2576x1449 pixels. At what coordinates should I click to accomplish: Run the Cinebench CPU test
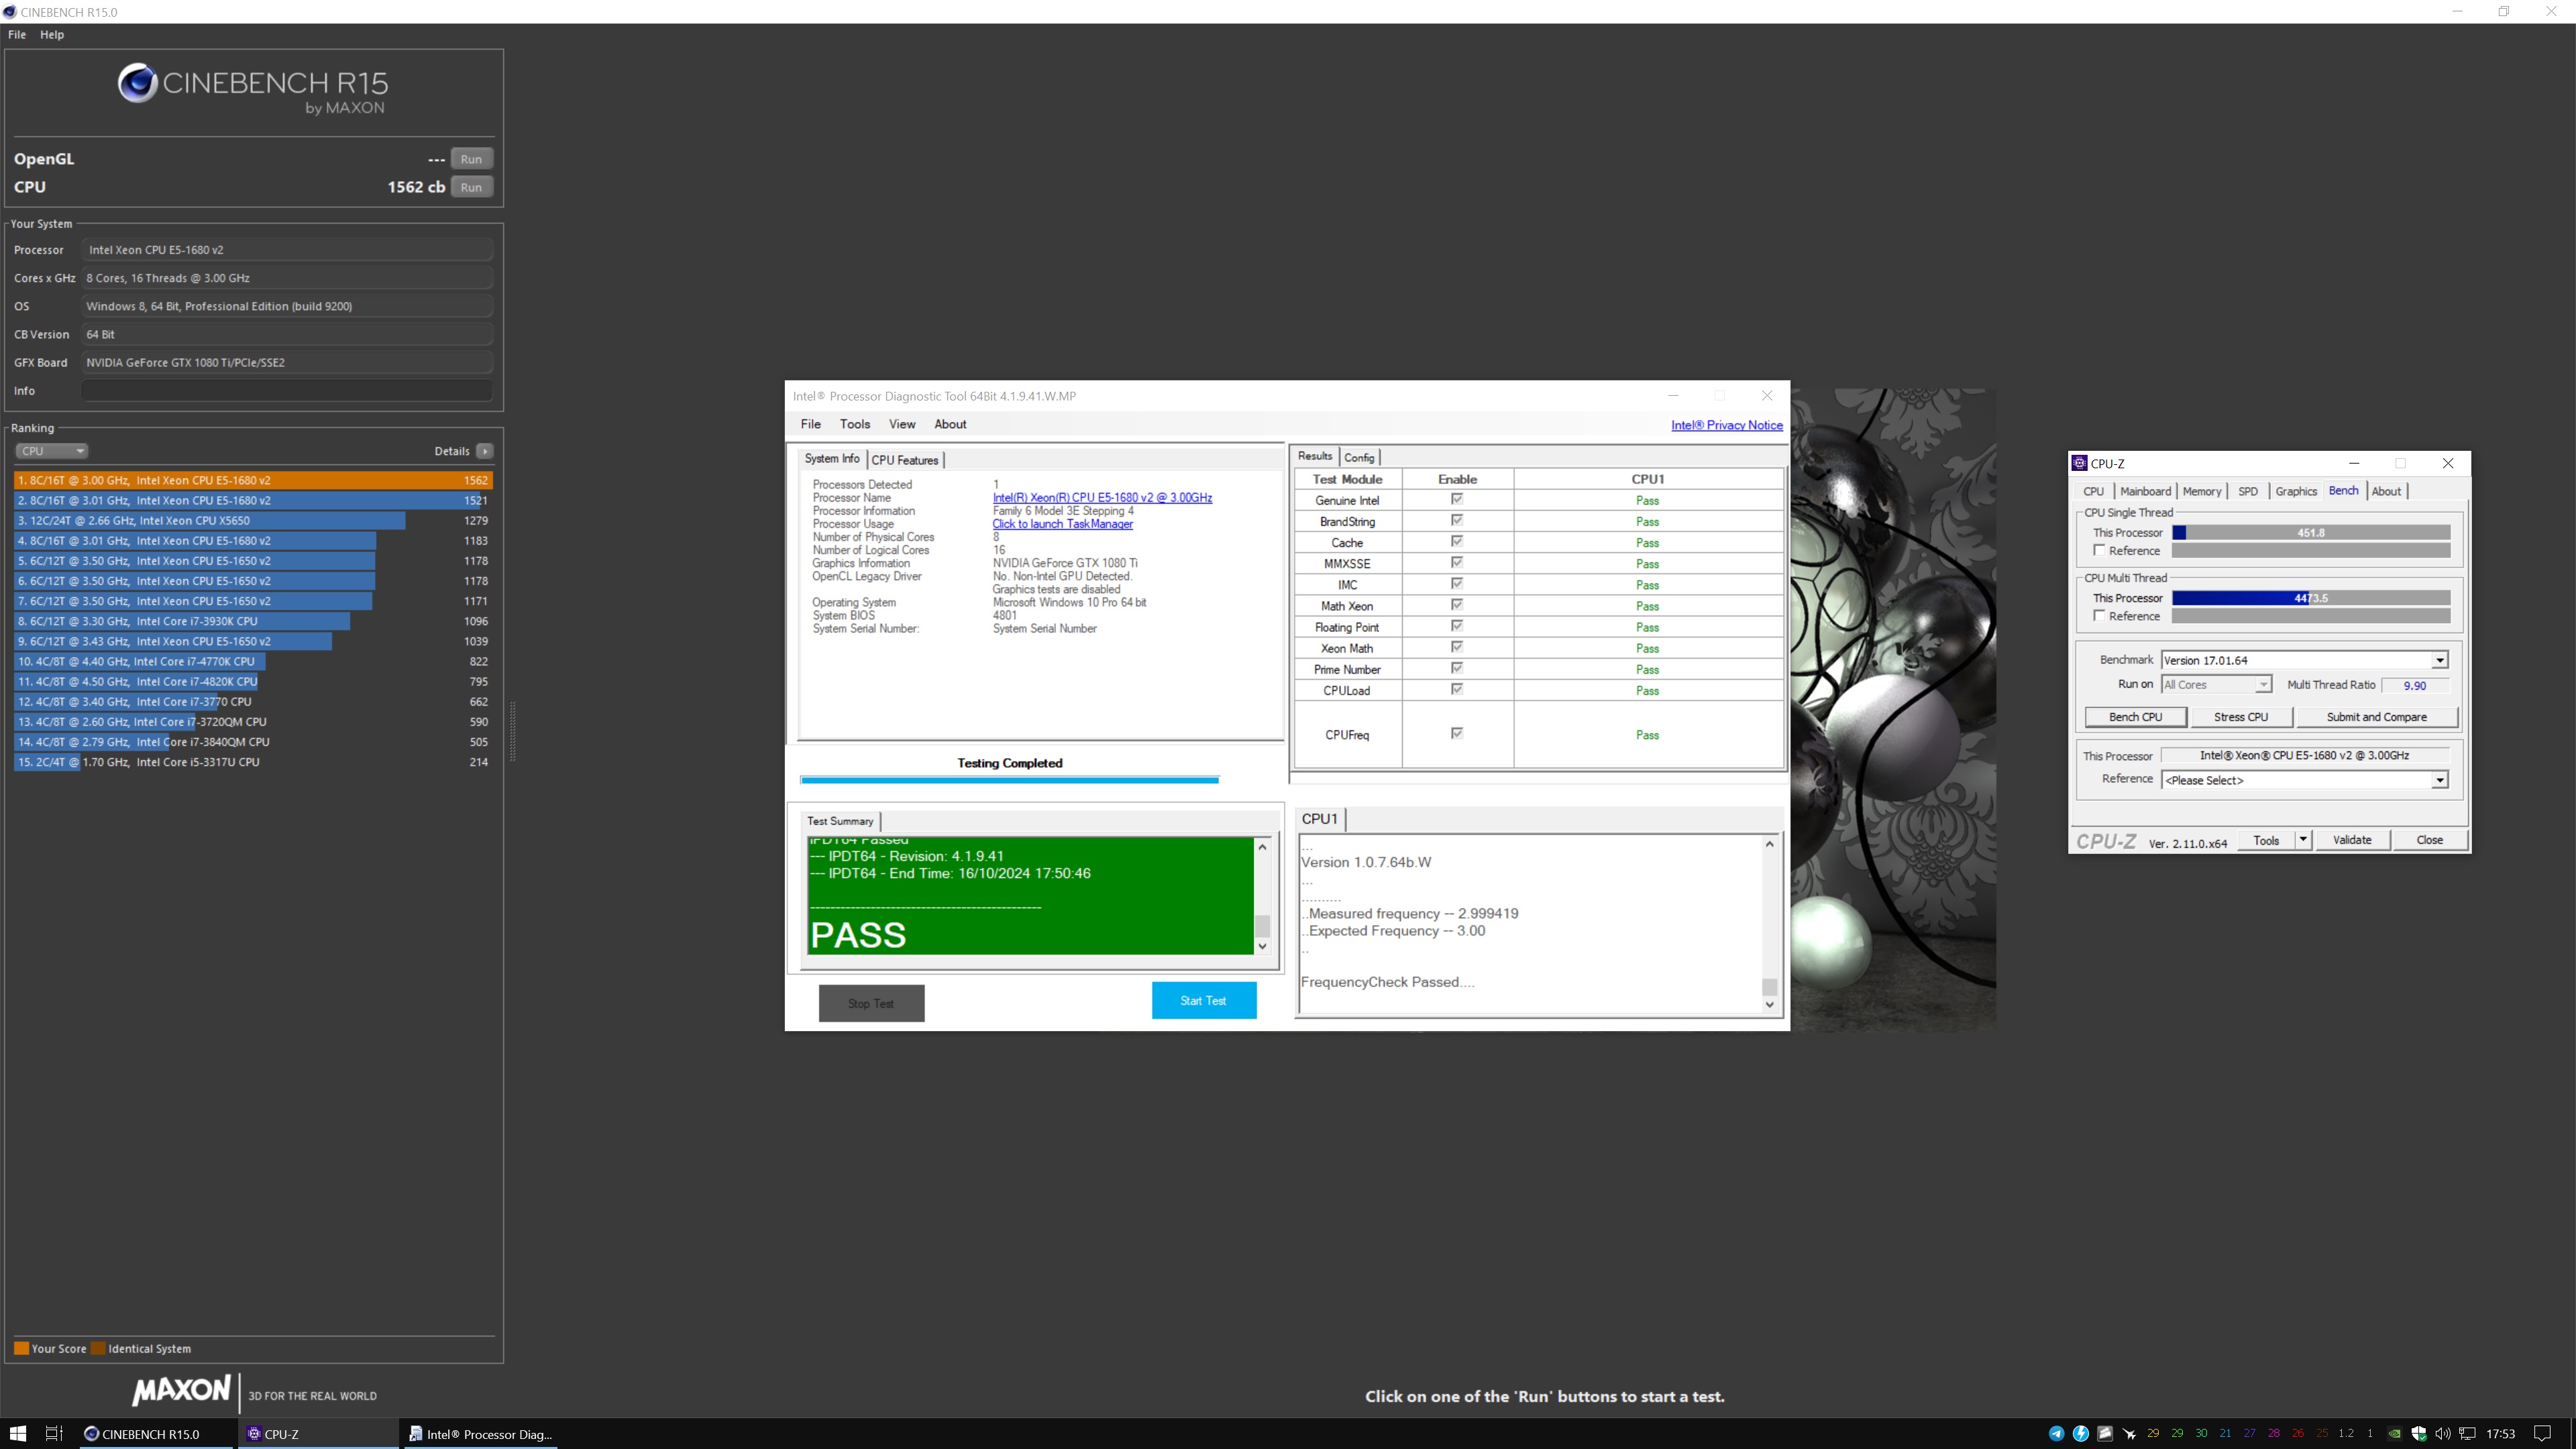471,187
